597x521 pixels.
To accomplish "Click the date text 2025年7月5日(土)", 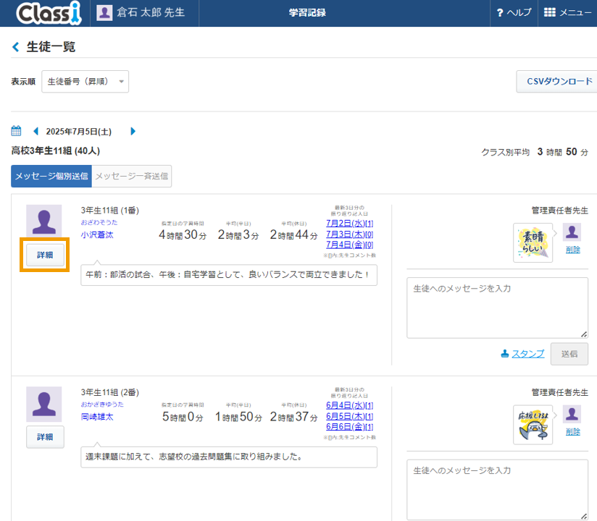I will pyautogui.click(x=79, y=132).
